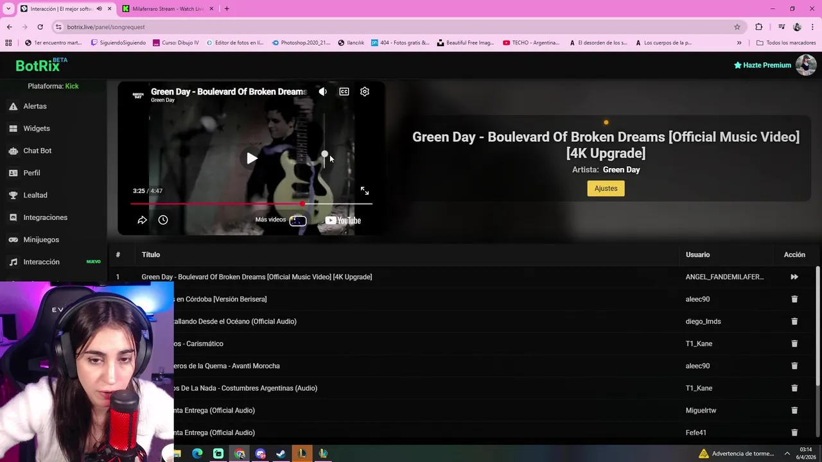This screenshot has width=822, height=462.
Task: Click username ANGEL_FANDEMILAFER...
Action: coord(724,277)
